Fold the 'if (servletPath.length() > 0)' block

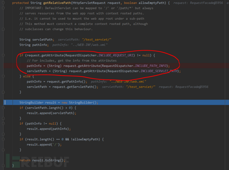[x=3, y=108]
